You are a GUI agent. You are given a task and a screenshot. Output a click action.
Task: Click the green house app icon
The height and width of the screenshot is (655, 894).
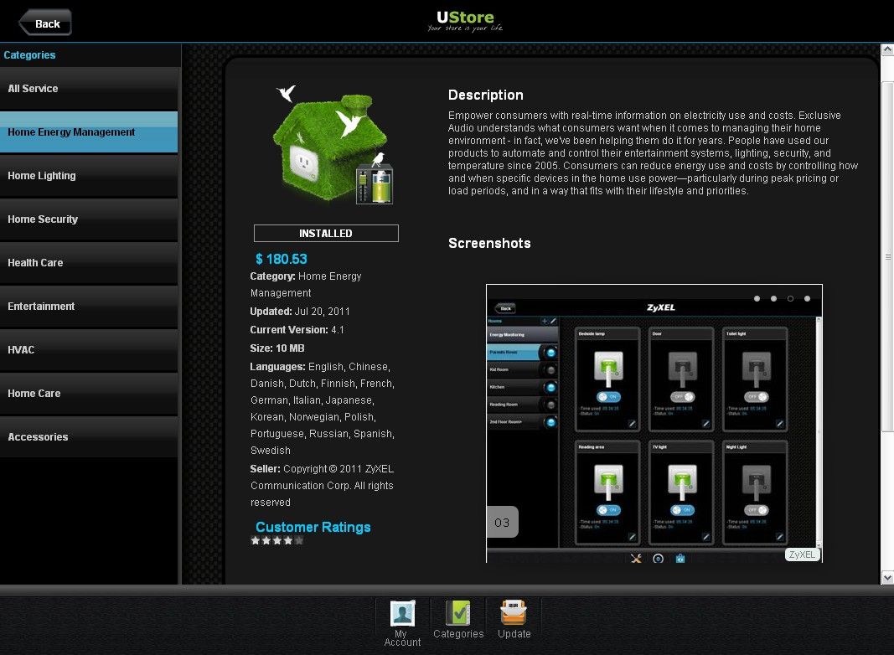(333, 145)
